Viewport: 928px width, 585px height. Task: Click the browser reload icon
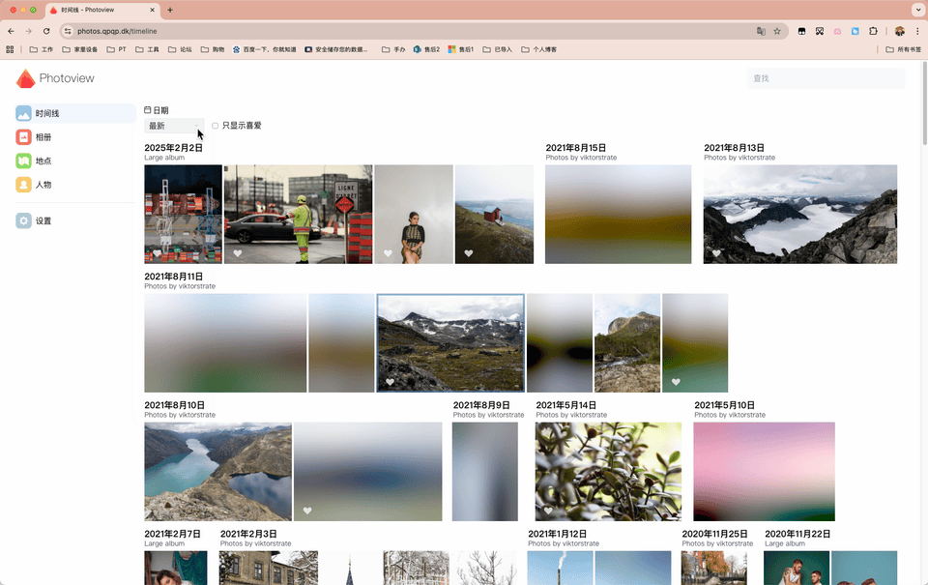coord(46,31)
